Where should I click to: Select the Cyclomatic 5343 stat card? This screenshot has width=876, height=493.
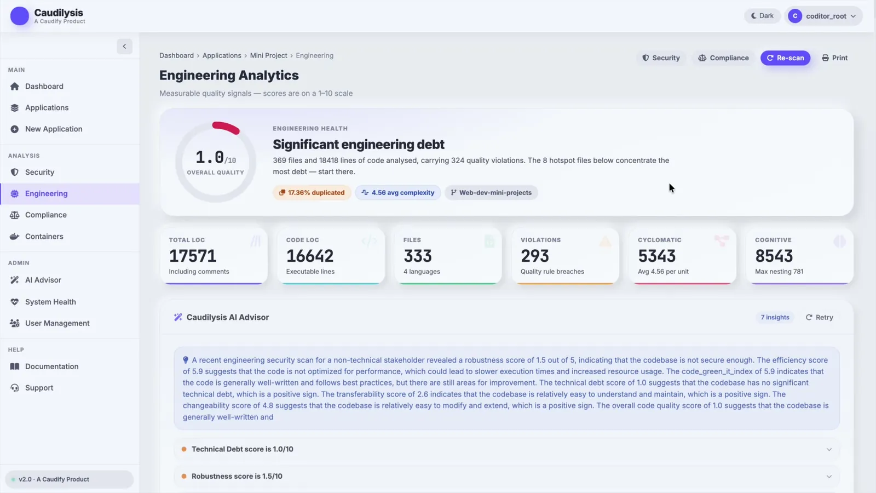[x=683, y=256]
